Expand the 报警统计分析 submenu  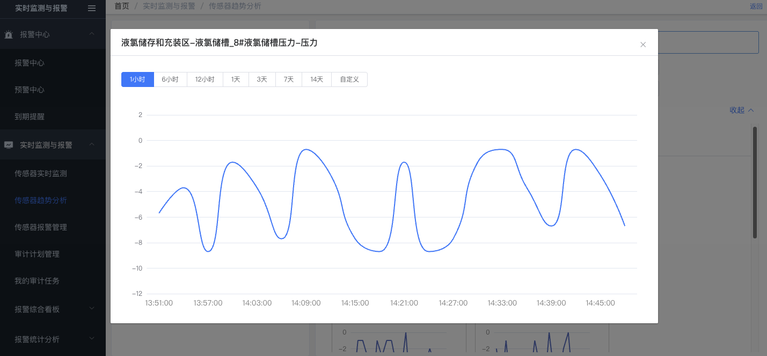point(92,339)
